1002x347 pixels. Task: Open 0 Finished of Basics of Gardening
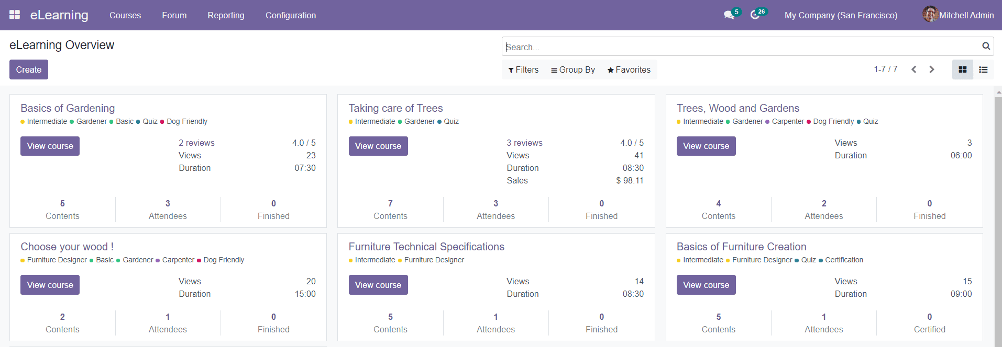[x=273, y=210]
